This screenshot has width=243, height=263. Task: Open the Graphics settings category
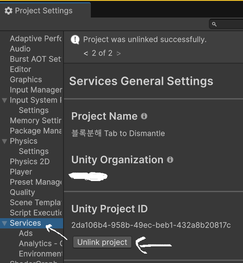pos(26,79)
